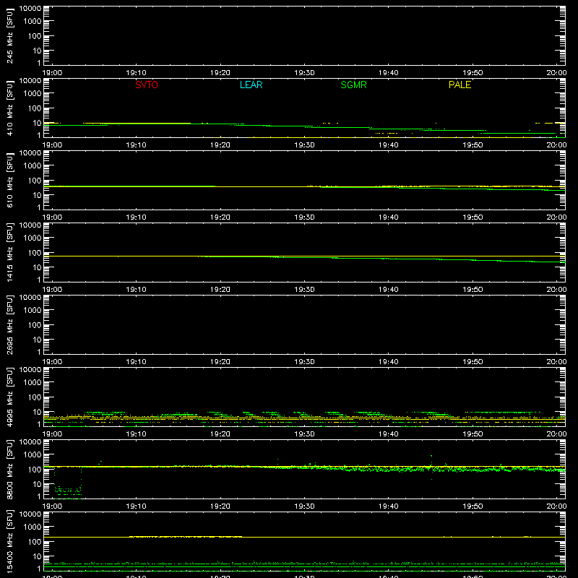Click 19:50 under the 1415 MHz panel
The width and height of the screenshot is (578, 578).
(473, 290)
